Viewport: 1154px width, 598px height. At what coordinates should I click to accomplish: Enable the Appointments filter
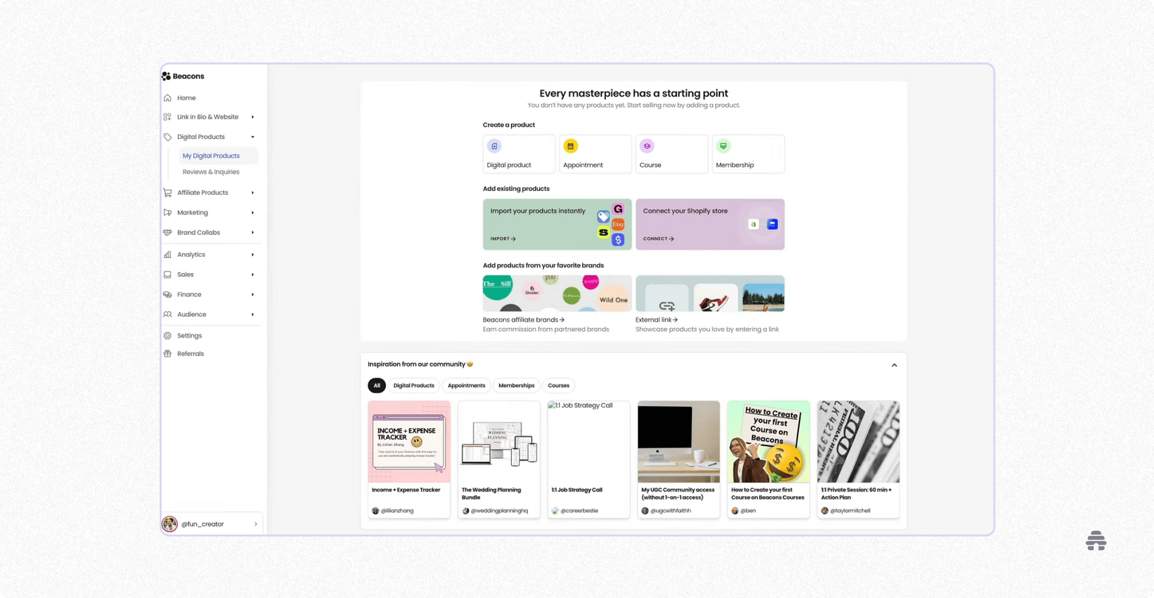pyautogui.click(x=466, y=385)
